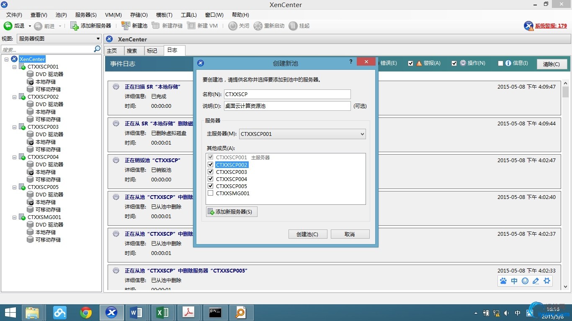The height and width of the screenshot is (321, 572).
Task: Click the Baidu paw icon in IME toolbar
Action: pyautogui.click(x=503, y=281)
